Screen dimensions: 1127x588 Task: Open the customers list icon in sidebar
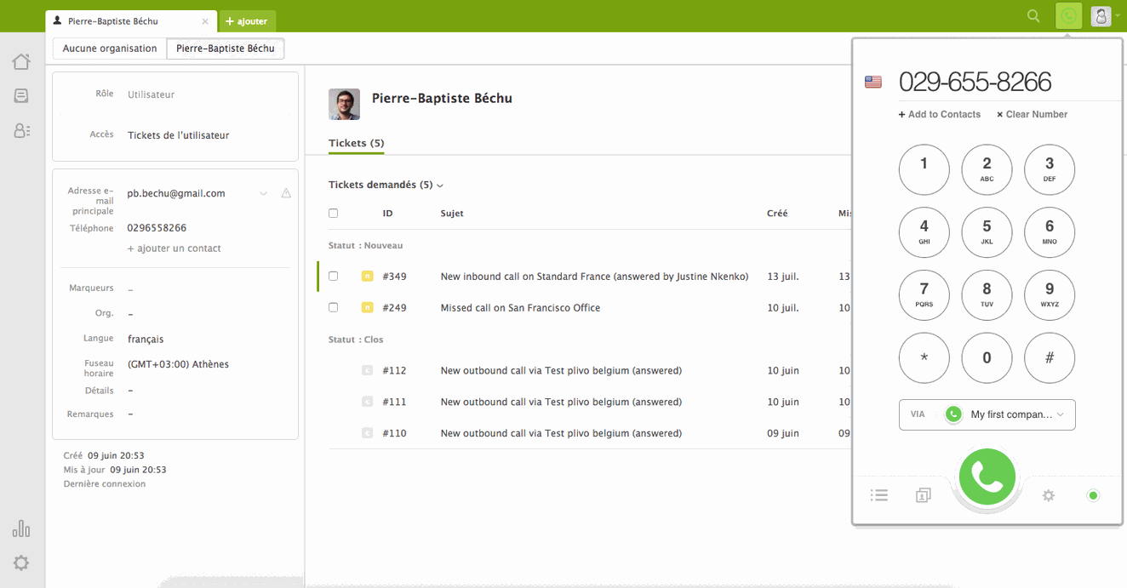[21, 131]
